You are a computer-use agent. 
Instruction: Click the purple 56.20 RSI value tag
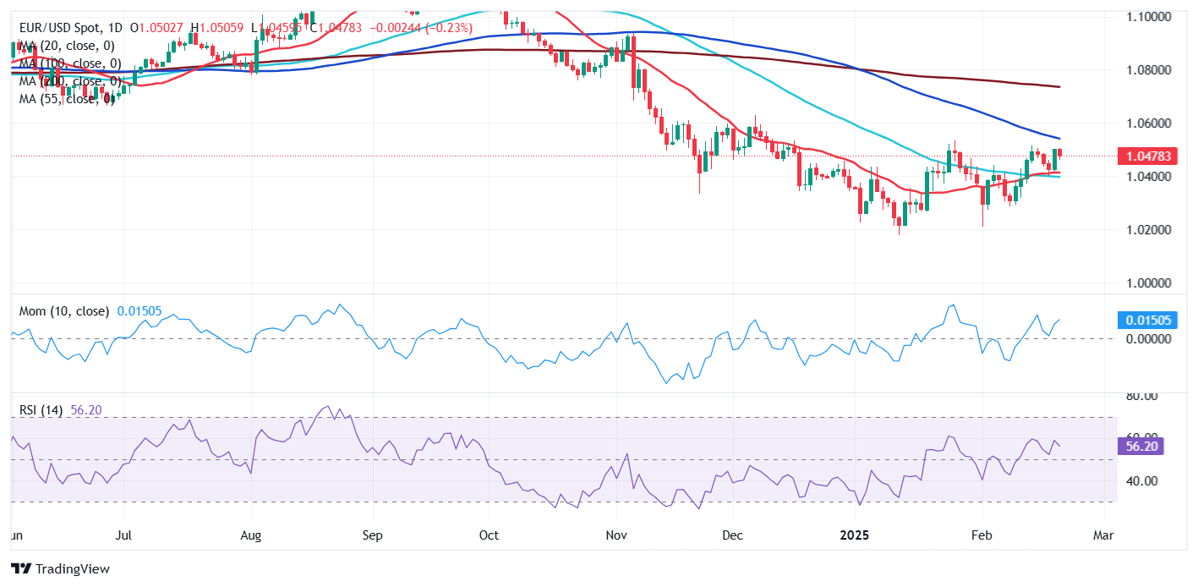(1142, 445)
